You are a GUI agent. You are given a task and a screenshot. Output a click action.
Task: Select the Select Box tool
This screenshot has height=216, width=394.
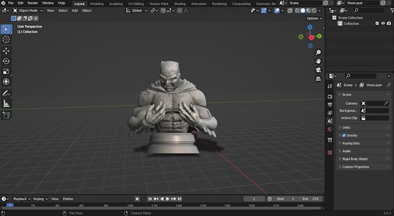[6, 30]
